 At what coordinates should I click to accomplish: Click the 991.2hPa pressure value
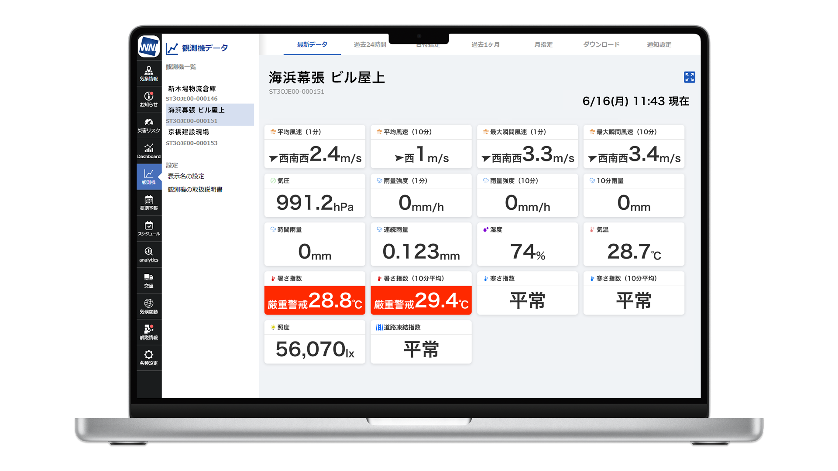click(x=315, y=203)
